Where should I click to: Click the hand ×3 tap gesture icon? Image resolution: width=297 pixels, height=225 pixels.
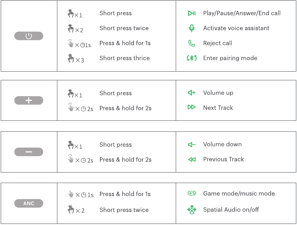(x=76, y=58)
